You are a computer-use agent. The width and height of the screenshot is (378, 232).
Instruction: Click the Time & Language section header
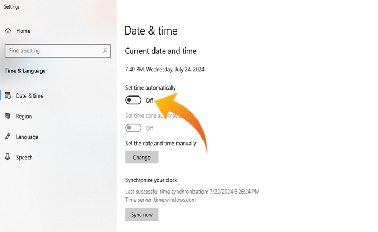25,71
